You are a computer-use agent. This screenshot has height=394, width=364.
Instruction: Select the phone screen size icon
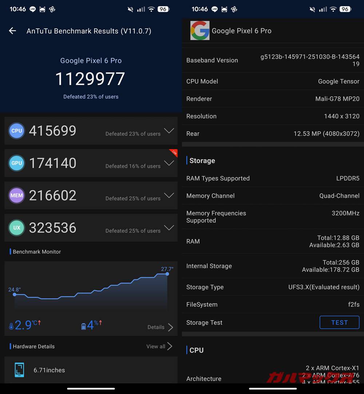19,370
